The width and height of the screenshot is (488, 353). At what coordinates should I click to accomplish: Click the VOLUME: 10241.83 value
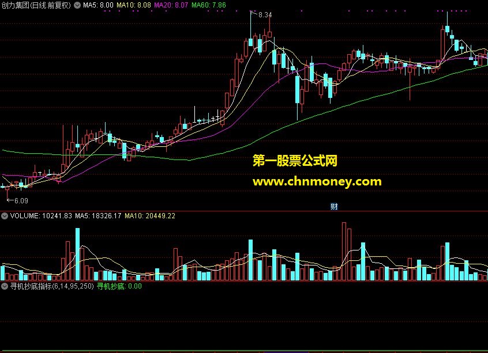pos(41,216)
